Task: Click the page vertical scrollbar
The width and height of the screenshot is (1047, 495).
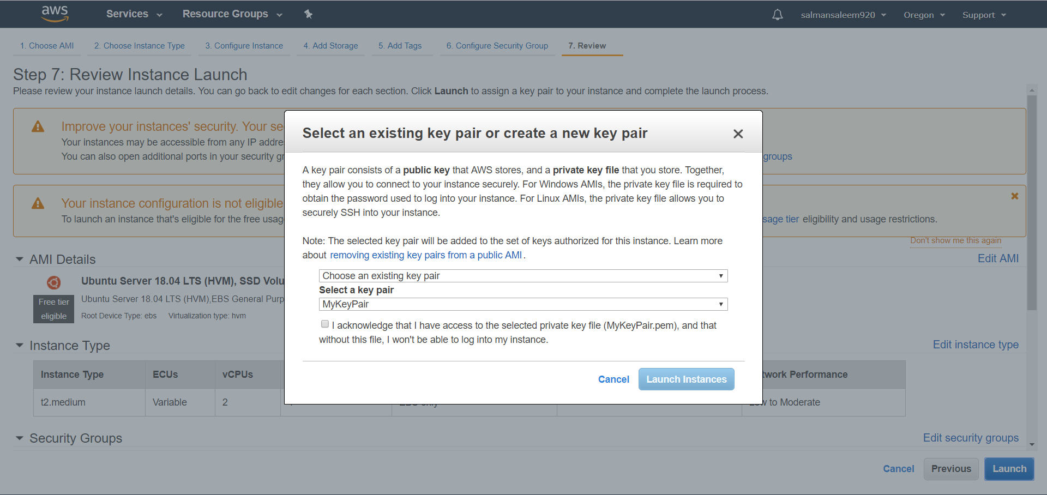Action: pyautogui.click(x=1031, y=202)
